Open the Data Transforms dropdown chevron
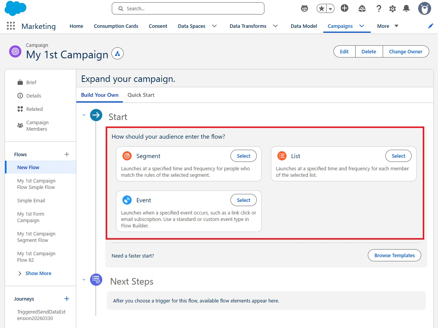The image size is (438, 328). pos(275,26)
